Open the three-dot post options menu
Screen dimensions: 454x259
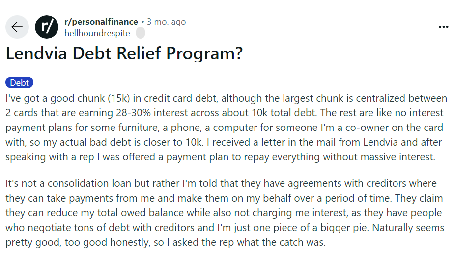443,26
